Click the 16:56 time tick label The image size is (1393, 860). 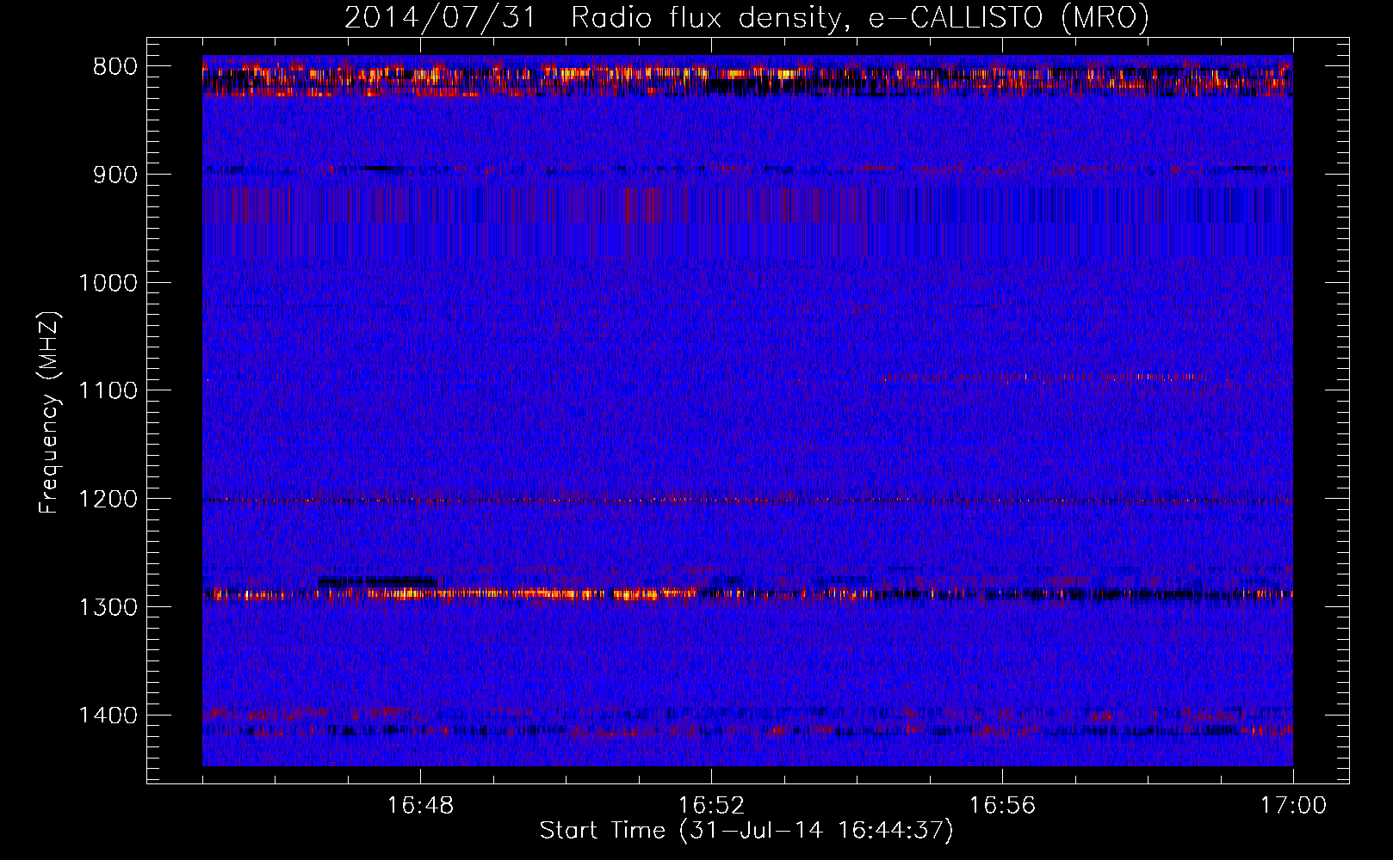pos(1002,806)
